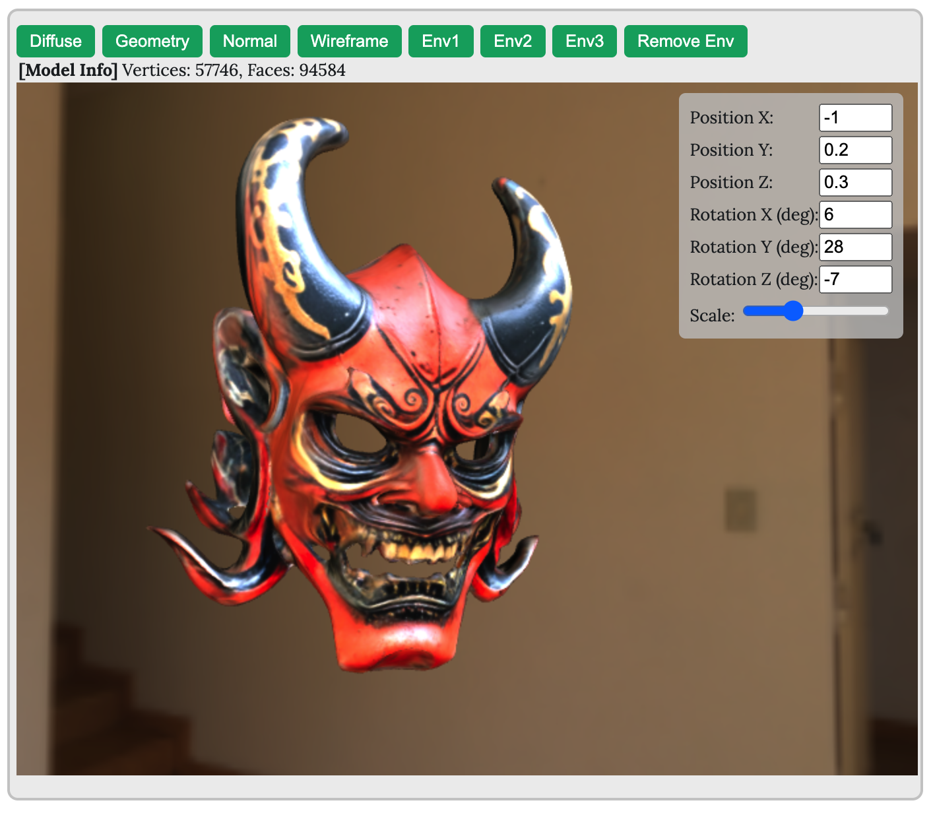This screenshot has width=933, height=813.
Task: Apply the Env1 environment map
Action: [x=440, y=41]
